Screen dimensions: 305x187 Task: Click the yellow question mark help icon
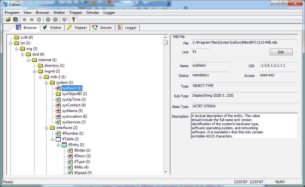click(74, 19)
